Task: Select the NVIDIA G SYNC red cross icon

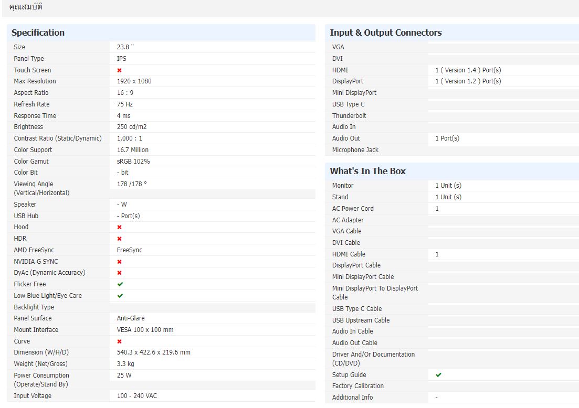Action: (120, 262)
